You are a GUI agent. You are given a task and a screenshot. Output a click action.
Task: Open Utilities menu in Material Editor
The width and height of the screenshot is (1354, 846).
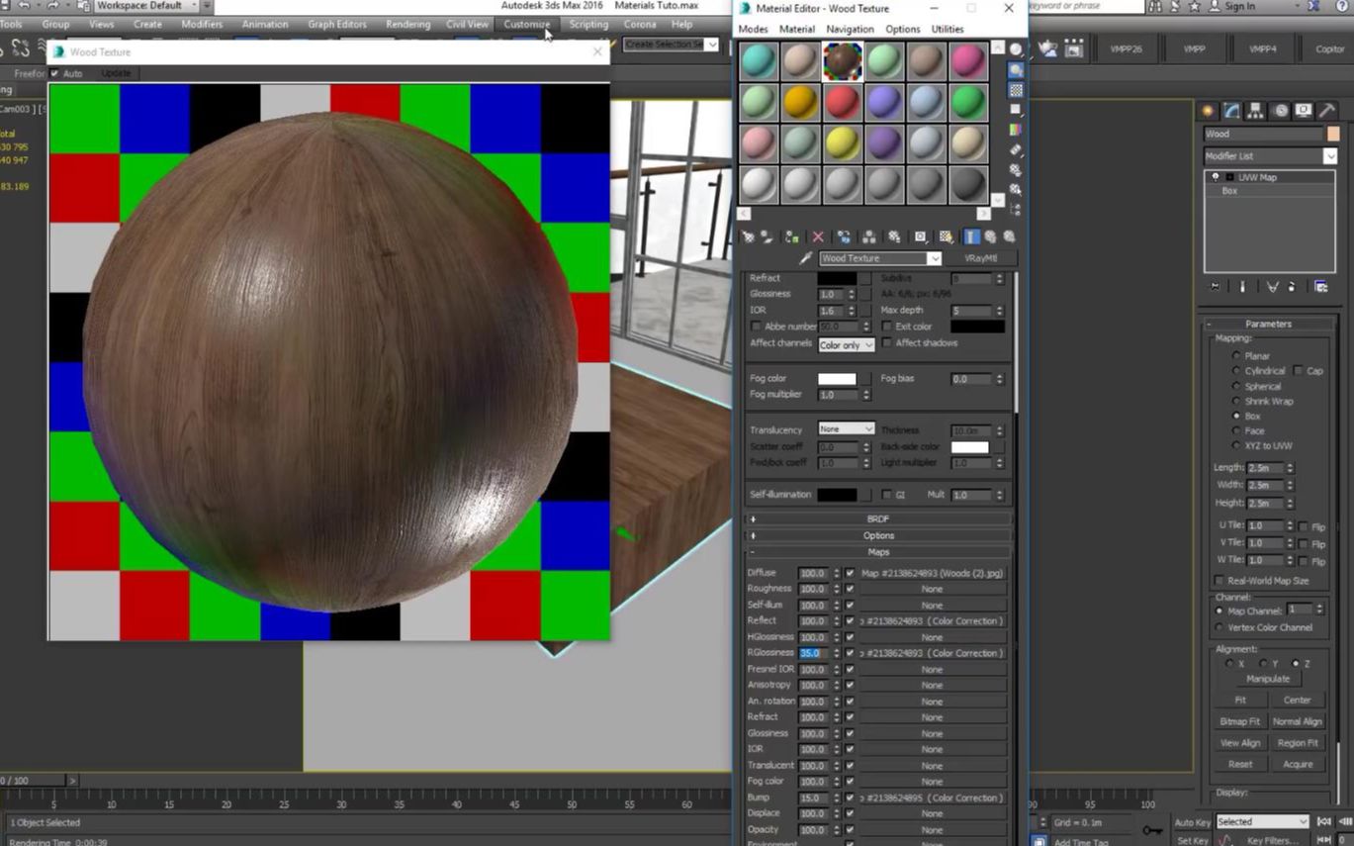coord(947,30)
